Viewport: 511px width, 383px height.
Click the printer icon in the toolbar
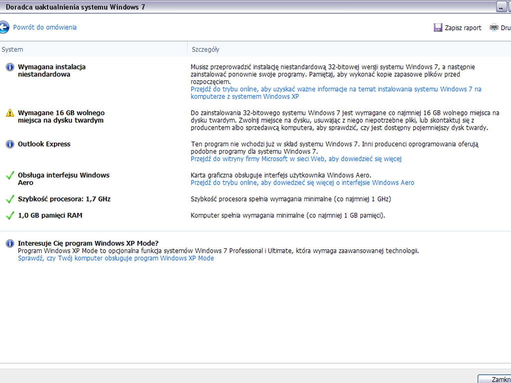[494, 28]
